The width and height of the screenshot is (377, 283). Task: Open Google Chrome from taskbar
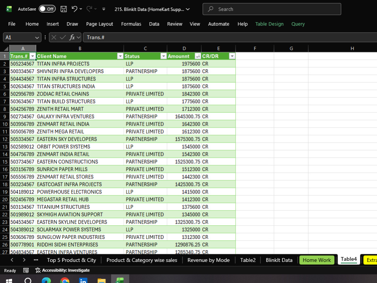65,280
